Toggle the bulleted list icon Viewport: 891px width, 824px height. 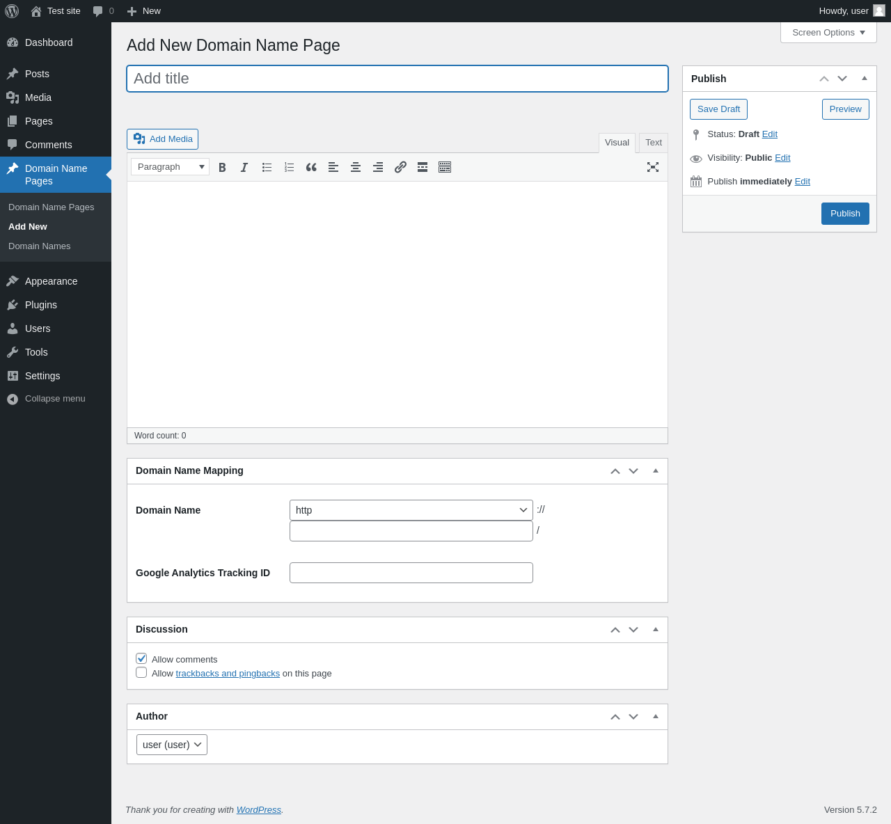(267, 167)
